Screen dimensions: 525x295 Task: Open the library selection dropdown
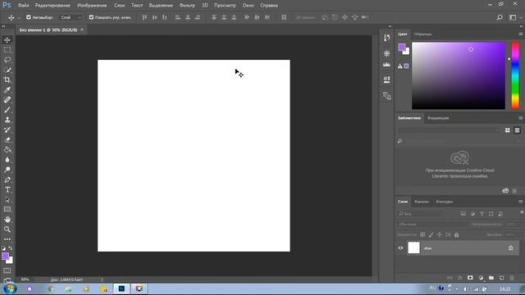coord(449,130)
